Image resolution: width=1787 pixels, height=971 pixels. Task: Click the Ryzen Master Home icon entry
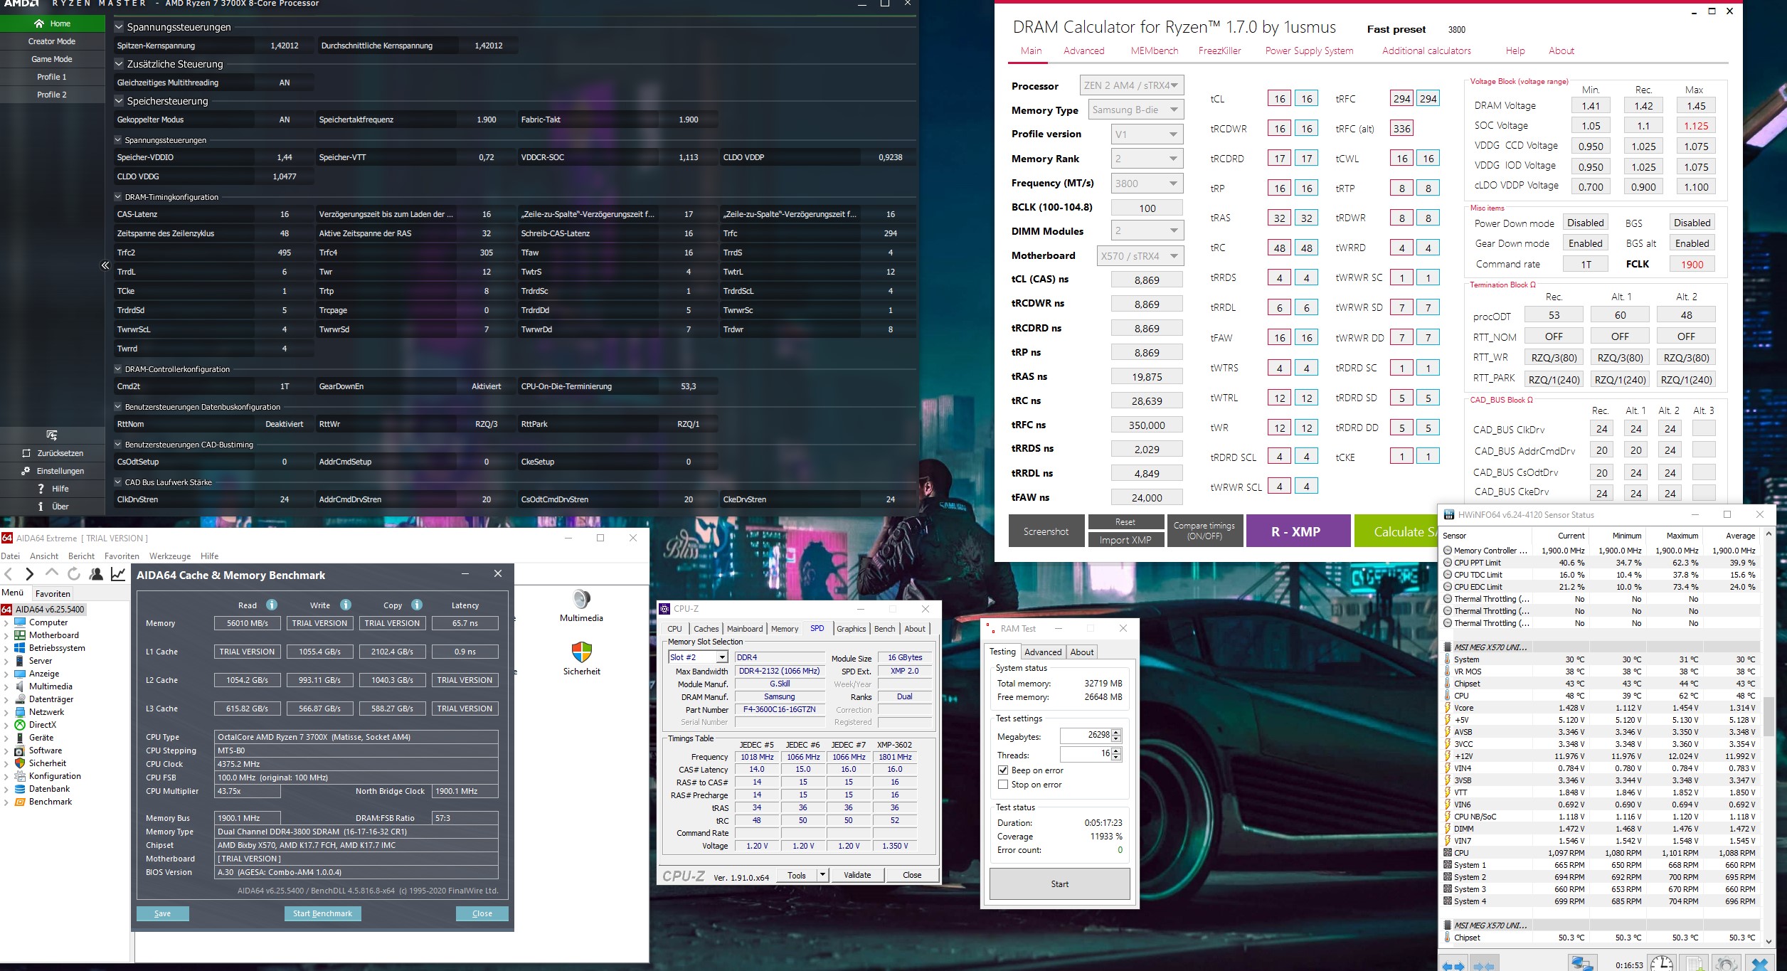tap(52, 23)
